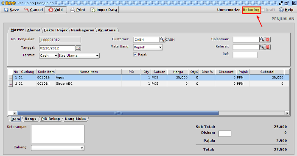Click the Cancel toolbar button
The image size is (297, 156).
pos(34,10)
